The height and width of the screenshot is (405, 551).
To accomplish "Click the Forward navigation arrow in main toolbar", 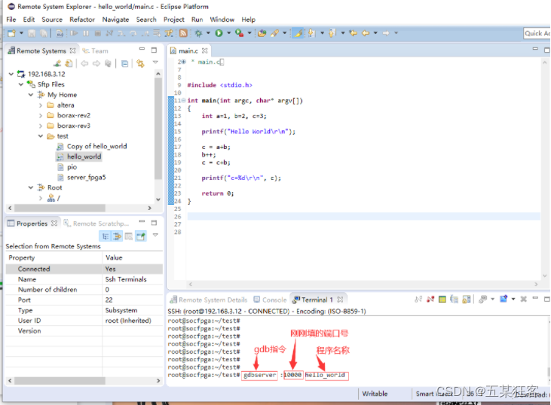I will click(x=386, y=33).
